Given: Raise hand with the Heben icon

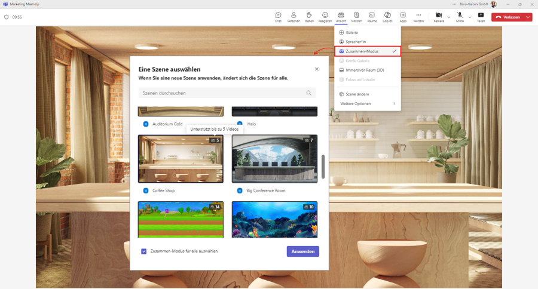Looking at the screenshot, I should 309,16.
